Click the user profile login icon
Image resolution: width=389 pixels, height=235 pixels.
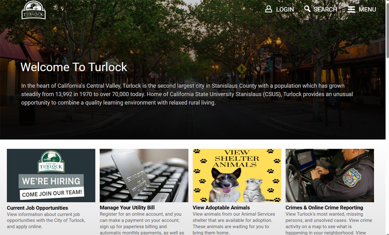[x=269, y=9]
